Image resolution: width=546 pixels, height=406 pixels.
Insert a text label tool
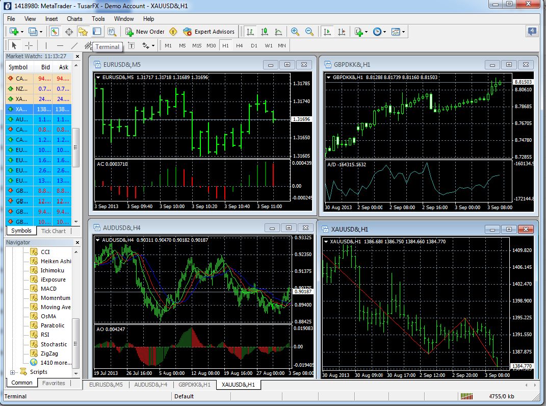click(131, 45)
